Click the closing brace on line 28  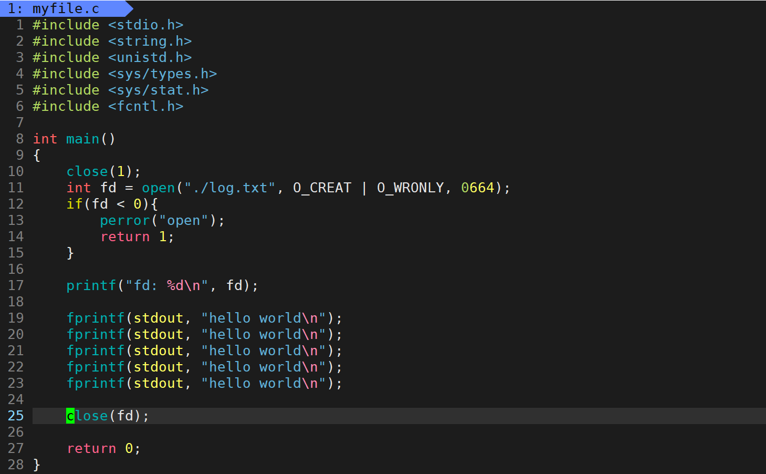point(37,465)
